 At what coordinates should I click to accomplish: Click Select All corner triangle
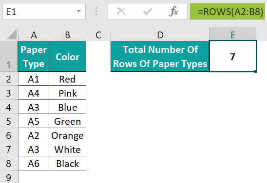point(12,34)
